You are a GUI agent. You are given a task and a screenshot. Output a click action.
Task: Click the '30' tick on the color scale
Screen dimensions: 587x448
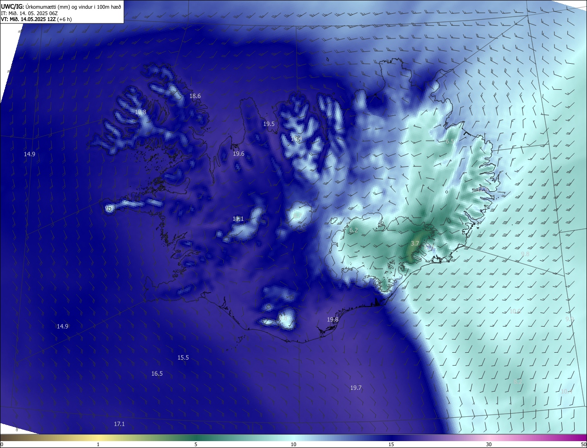click(x=489, y=444)
